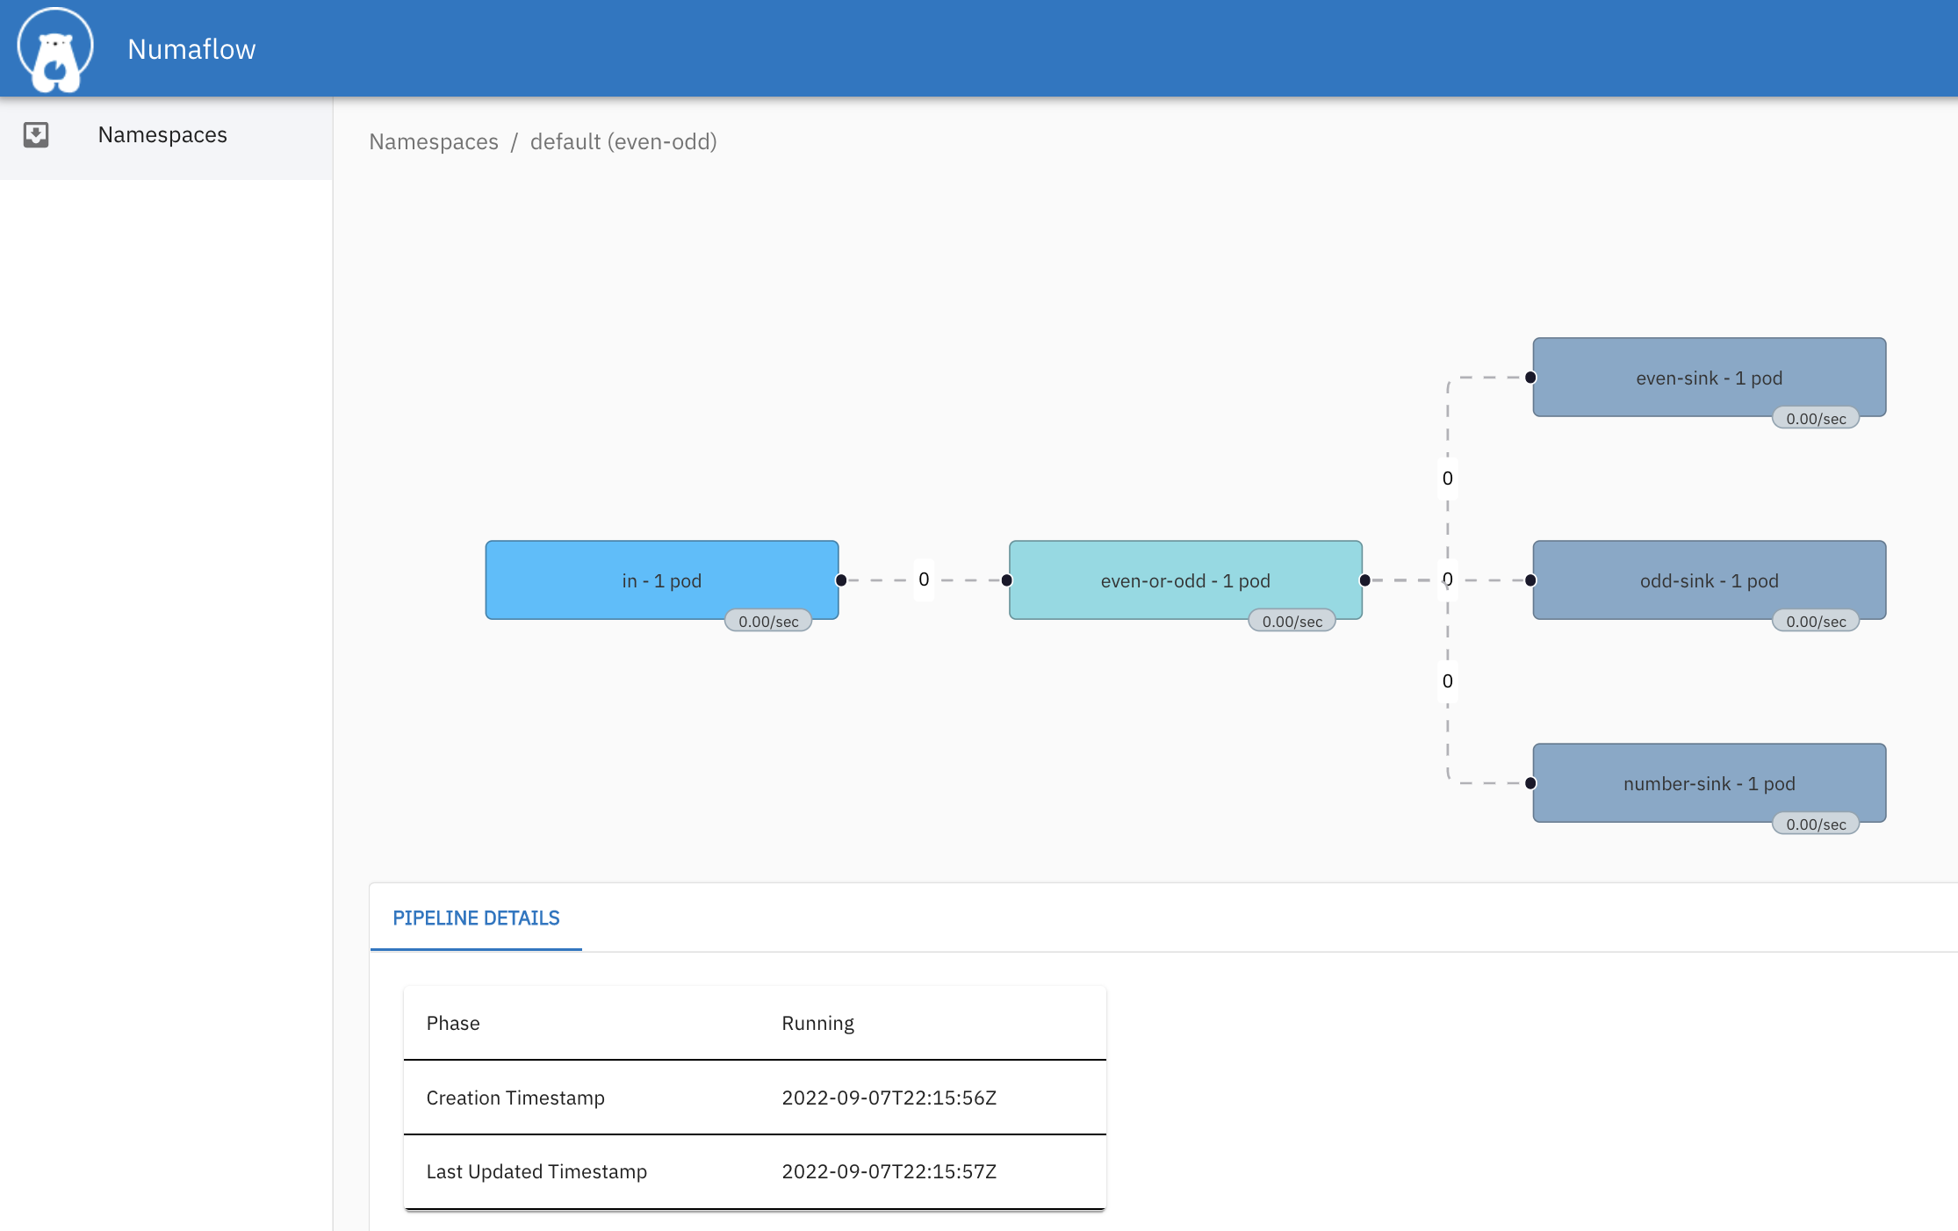Click the output handle dot on in node
This screenshot has width=1958, height=1231.
click(841, 580)
